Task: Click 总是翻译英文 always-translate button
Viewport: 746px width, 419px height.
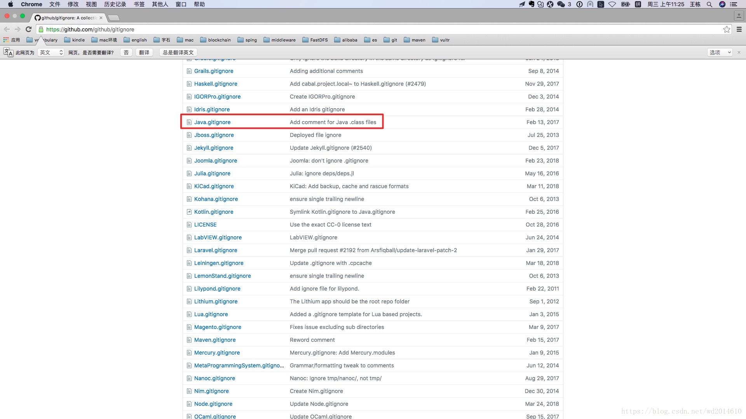Action: [x=178, y=52]
